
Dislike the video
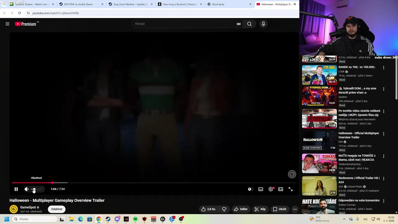click(x=224, y=209)
